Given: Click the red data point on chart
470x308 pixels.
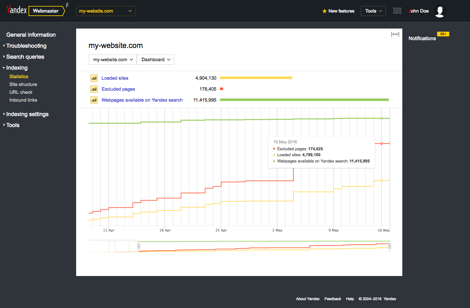Looking at the screenshot, I should tap(382, 144).
